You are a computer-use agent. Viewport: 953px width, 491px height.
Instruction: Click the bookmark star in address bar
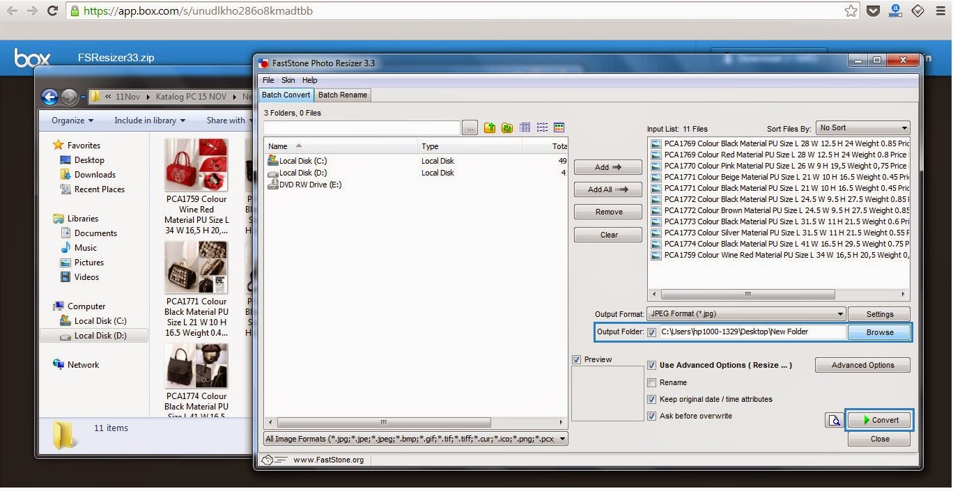tap(851, 10)
